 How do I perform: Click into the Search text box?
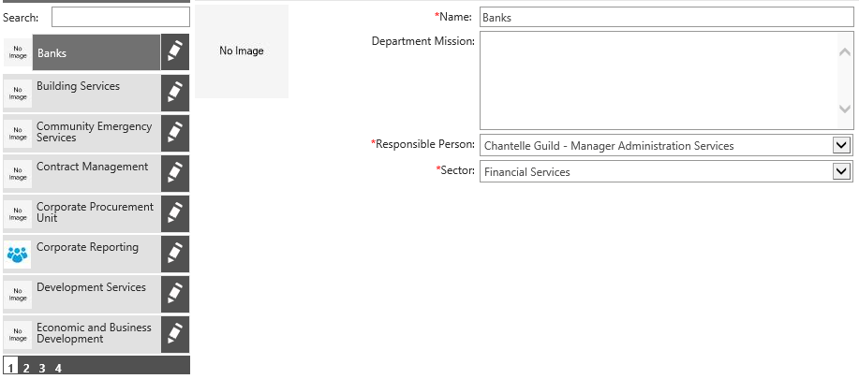pyautogui.click(x=120, y=17)
